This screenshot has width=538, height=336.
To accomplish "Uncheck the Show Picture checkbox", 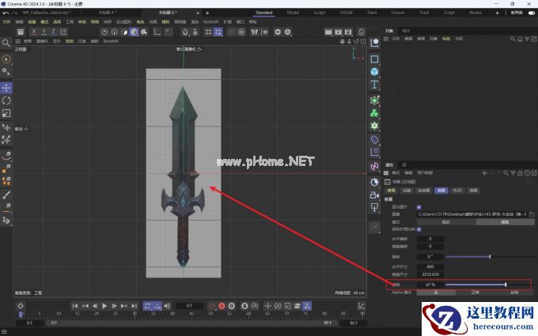I will [419, 207].
